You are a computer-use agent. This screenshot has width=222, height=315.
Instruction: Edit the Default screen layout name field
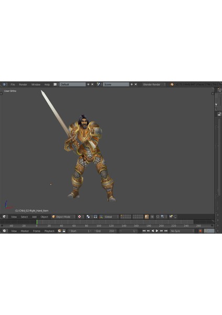click(72, 85)
